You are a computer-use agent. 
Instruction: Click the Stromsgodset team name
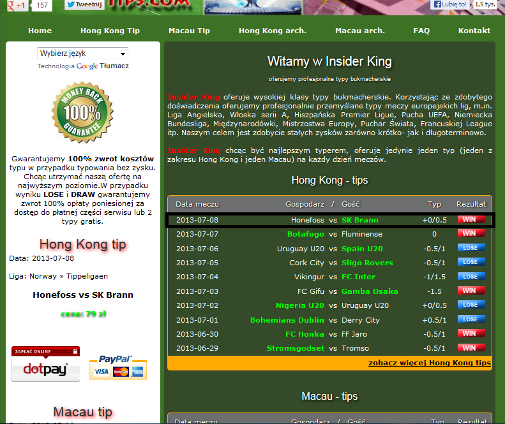point(296,348)
